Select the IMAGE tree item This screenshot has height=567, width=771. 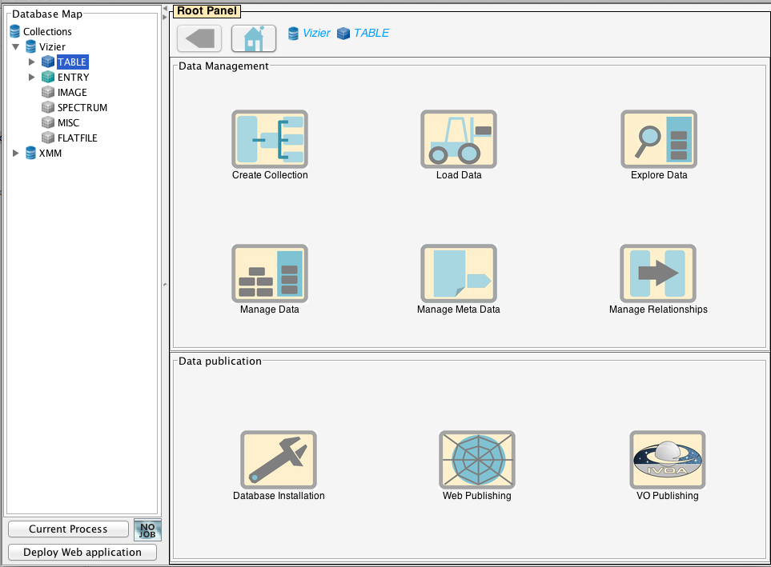click(x=64, y=93)
